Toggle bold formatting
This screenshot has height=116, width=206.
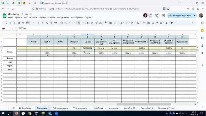pos(88,23)
